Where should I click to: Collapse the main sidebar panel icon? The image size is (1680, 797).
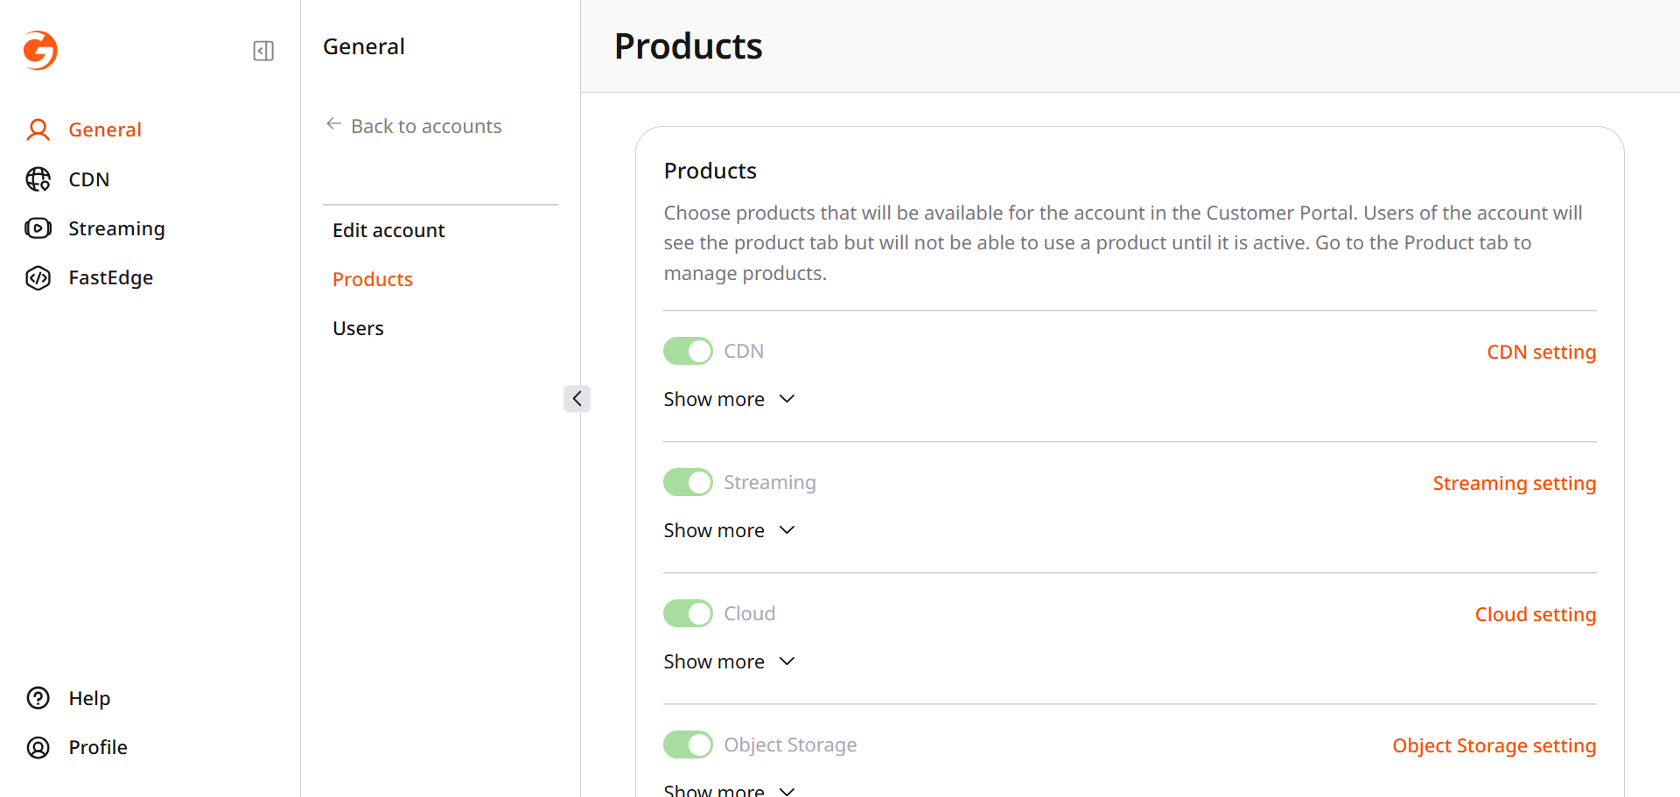point(263,51)
